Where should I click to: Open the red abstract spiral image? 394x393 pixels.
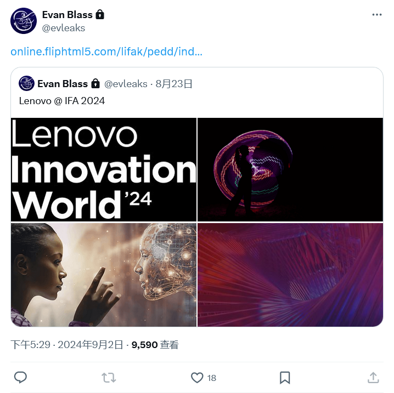click(x=290, y=275)
